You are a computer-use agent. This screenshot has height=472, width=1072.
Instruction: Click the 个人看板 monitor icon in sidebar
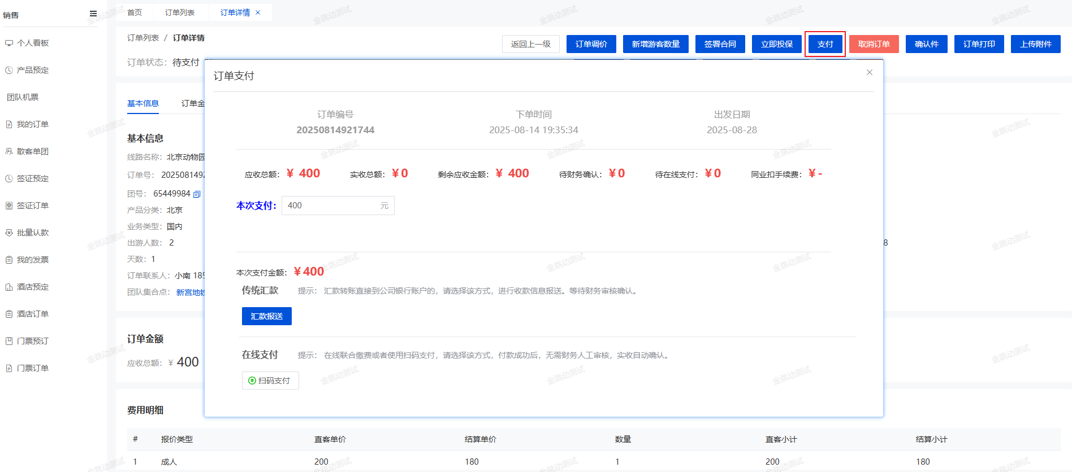click(x=9, y=43)
